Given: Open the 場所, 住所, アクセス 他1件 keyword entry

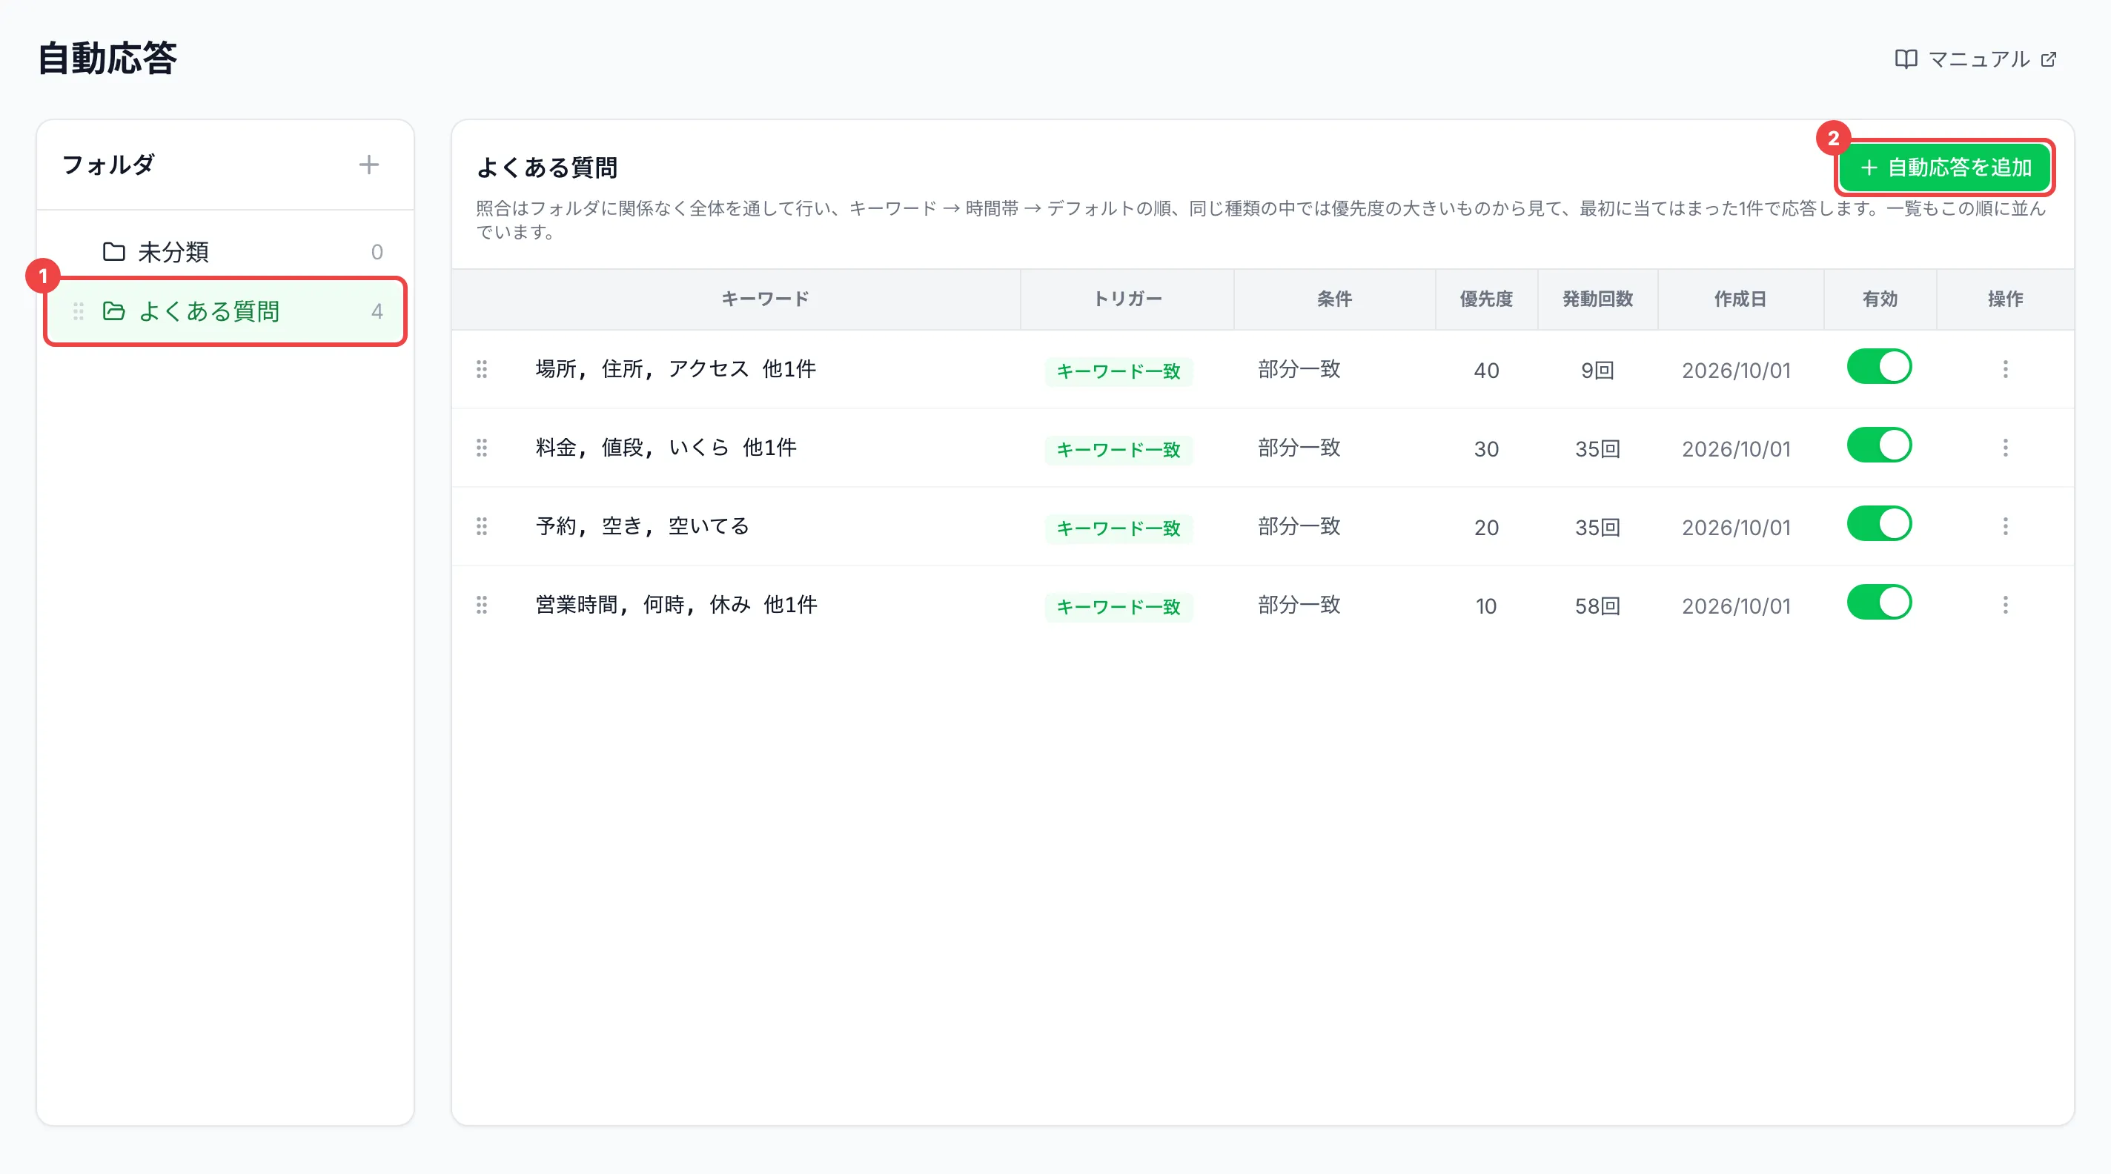Looking at the screenshot, I should click(675, 370).
